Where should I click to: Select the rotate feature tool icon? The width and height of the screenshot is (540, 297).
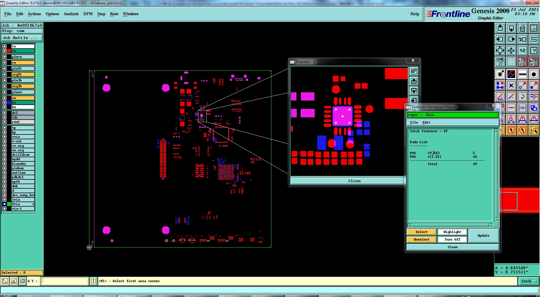tap(523, 97)
